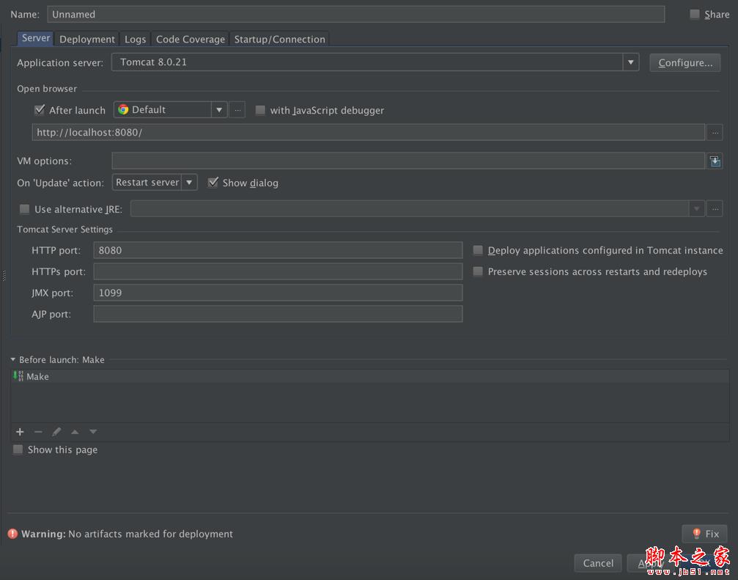738x580 pixels.
Task: Click the localhost URL field
Action: [369, 132]
